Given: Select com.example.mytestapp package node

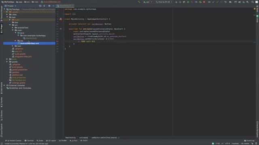Looking at the screenshot, I should point(33,35).
